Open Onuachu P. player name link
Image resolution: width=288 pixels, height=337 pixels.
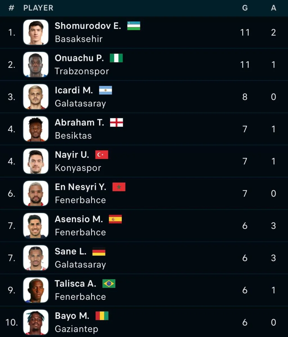click(79, 58)
